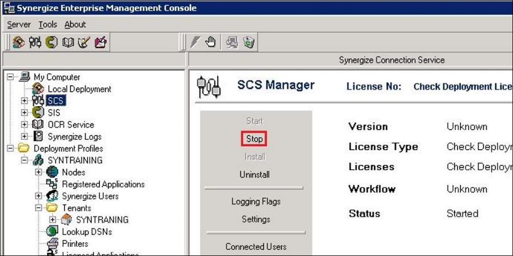Click the My Computer tree icon
This screenshot has height=256, width=513.
(x=25, y=77)
